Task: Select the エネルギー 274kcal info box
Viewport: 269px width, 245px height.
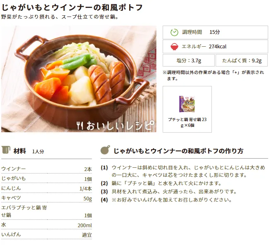Action: pyautogui.click(x=215, y=47)
